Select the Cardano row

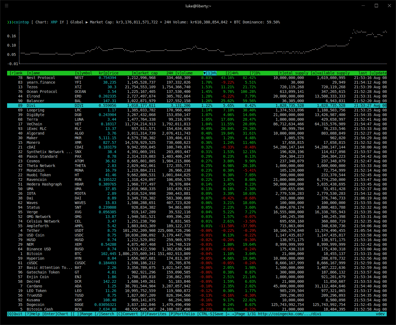[197, 286]
